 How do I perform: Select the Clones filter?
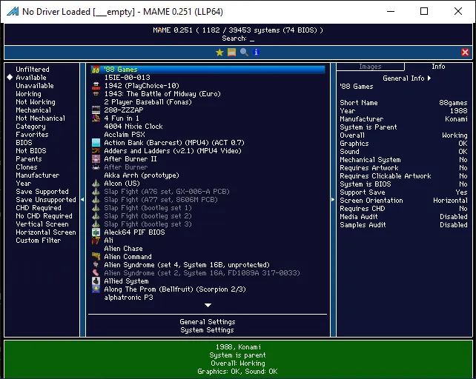pyautogui.click(x=27, y=167)
